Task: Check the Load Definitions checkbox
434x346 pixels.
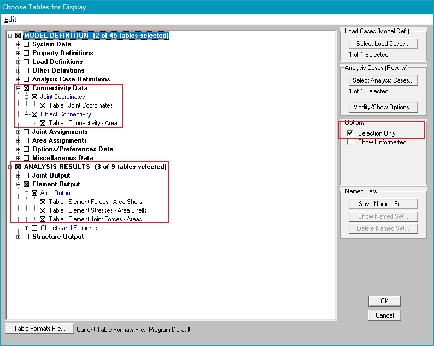Action: point(26,62)
